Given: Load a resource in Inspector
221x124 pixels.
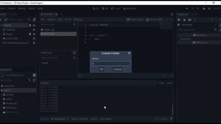Looking at the screenshot, I should [x=184, y=20].
